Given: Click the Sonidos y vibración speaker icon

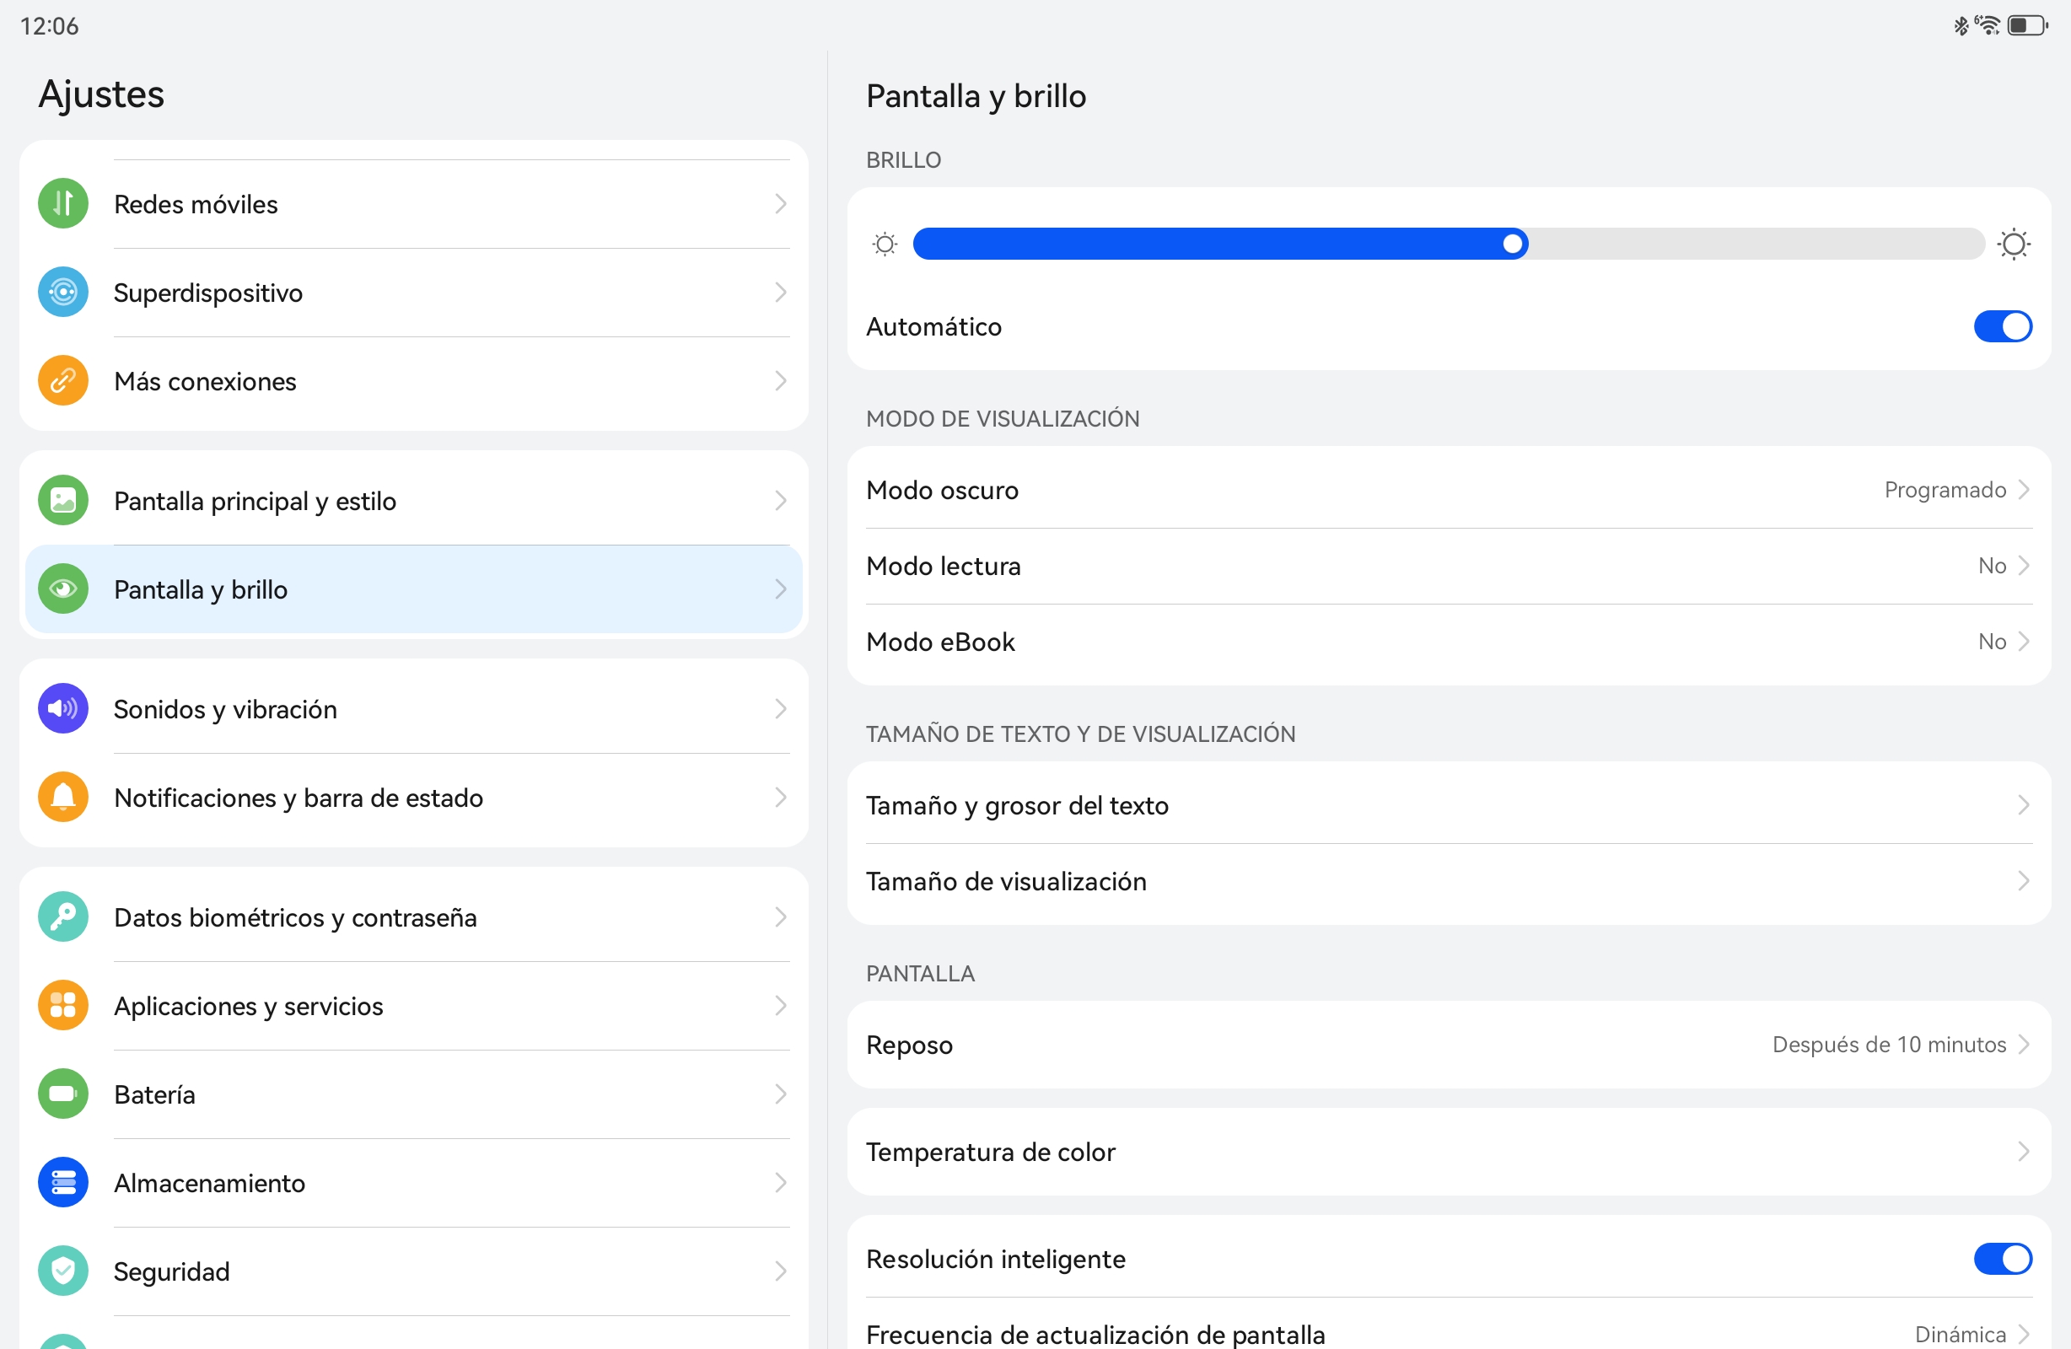Looking at the screenshot, I should [62, 708].
